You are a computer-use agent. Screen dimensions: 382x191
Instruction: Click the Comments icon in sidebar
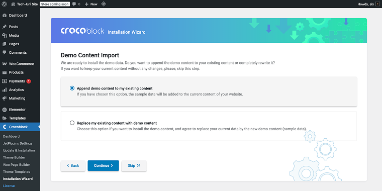point(5,53)
